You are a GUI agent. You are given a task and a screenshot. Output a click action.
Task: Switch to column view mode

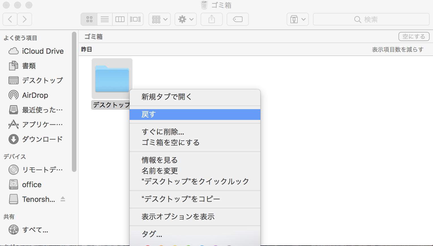point(120,19)
